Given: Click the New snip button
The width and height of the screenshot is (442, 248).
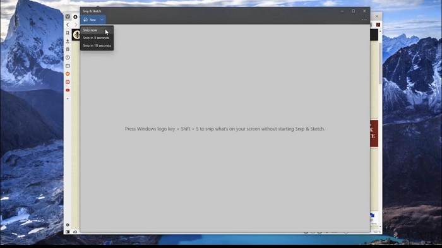Looking at the screenshot, I should tap(90, 20).
